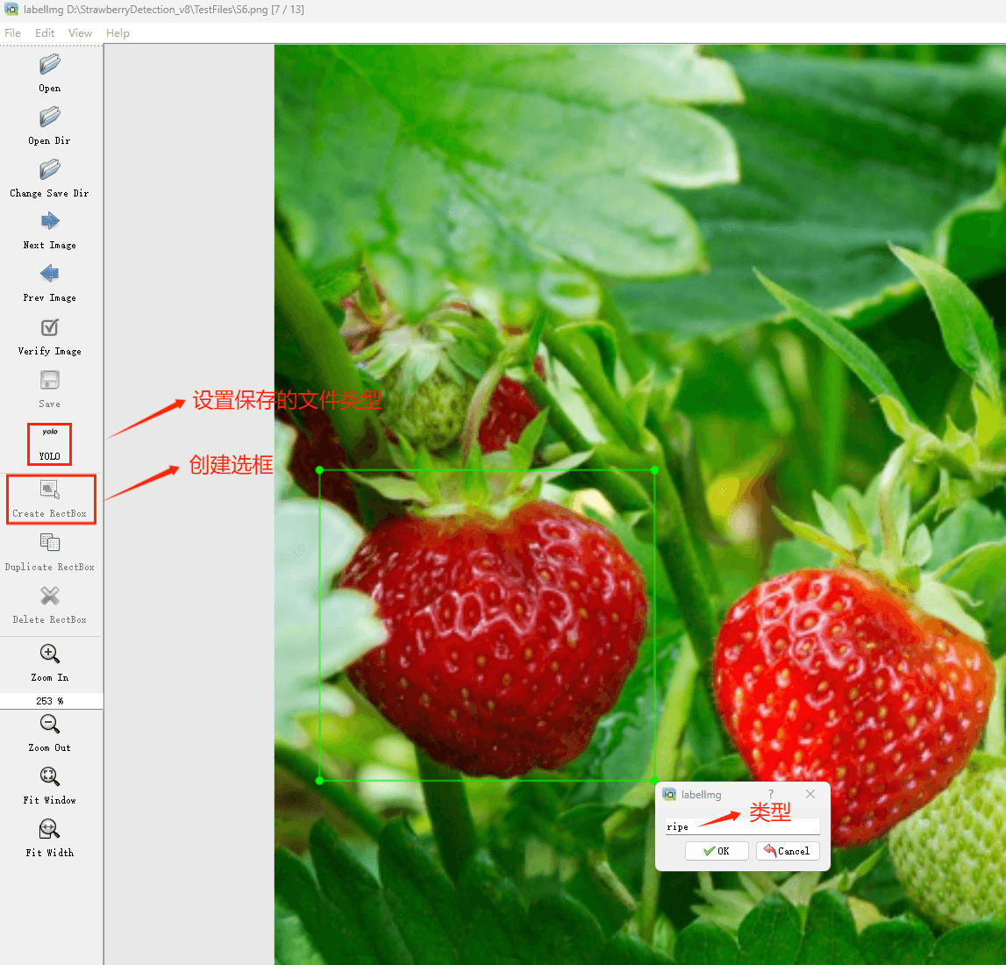Click Delete RectBox in toolbar
Screen dimensions: 1006x965
coord(50,597)
